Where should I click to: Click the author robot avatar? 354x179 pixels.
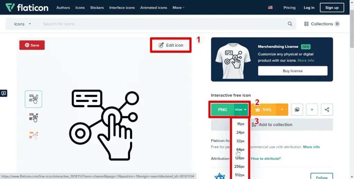coord(220,176)
